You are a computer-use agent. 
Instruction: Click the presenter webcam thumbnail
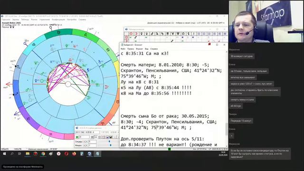tap(266, 21)
